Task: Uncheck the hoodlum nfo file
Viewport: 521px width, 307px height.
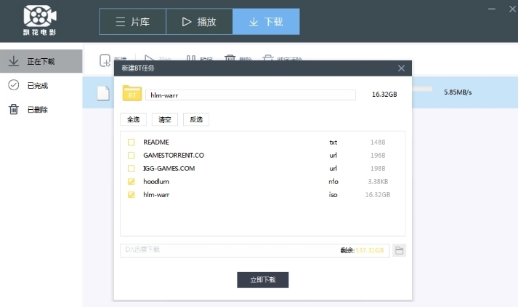Action: click(132, 182)
